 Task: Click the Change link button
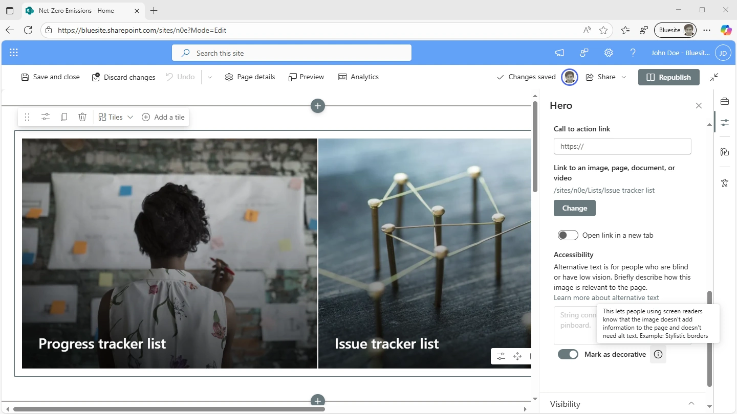(574, 208)
